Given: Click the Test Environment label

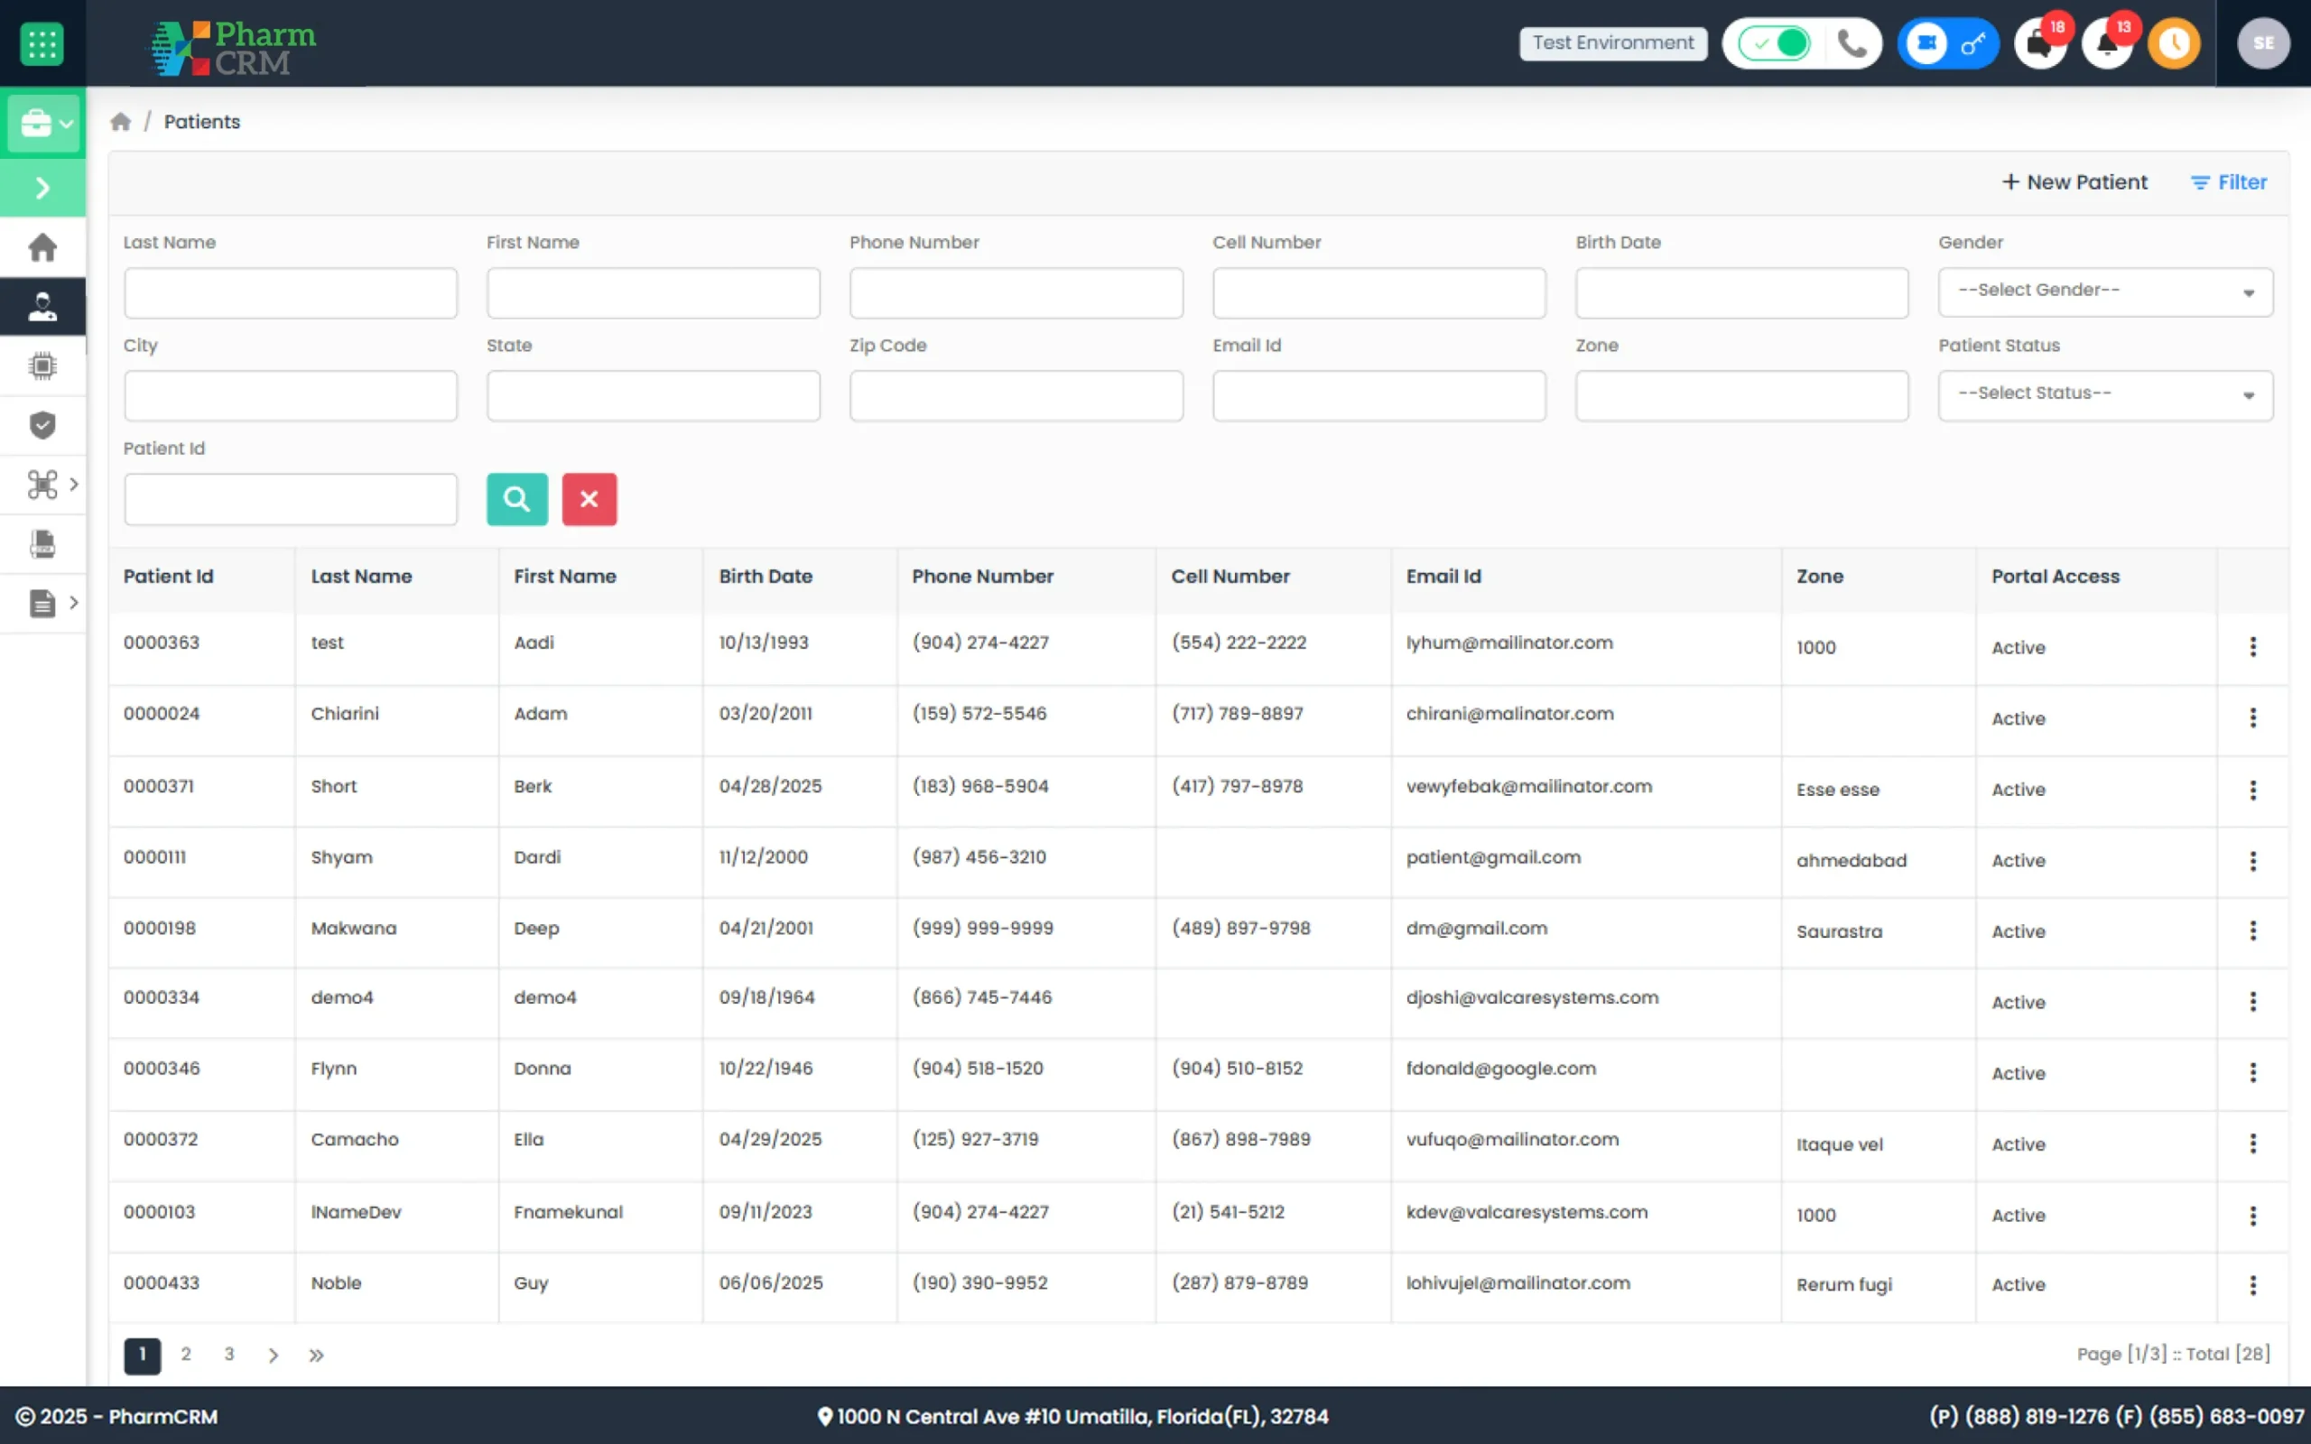Looking at the screenshot, I should (x=1613, y=43).
